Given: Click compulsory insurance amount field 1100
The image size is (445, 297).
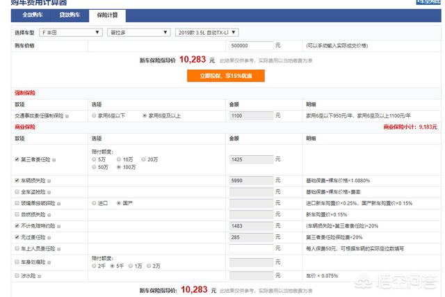Looking at the screenshot, I should 251,115.
